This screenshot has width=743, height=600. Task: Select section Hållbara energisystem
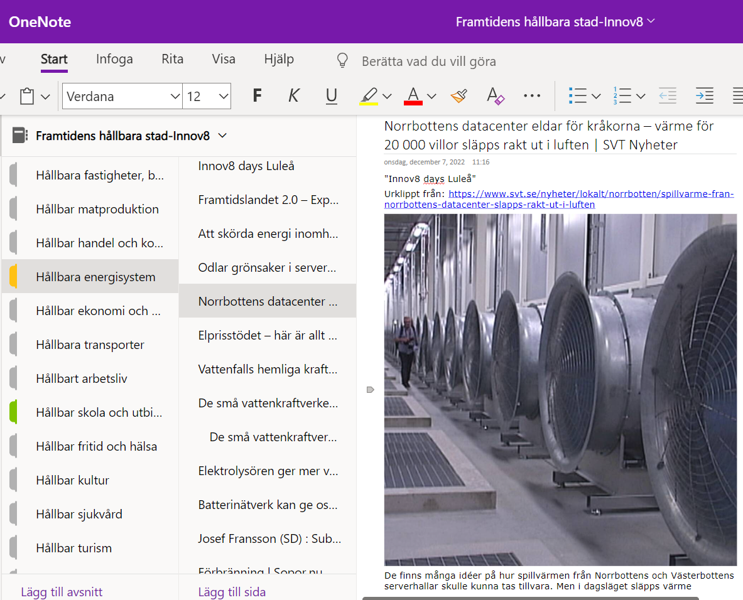point(90,277)
